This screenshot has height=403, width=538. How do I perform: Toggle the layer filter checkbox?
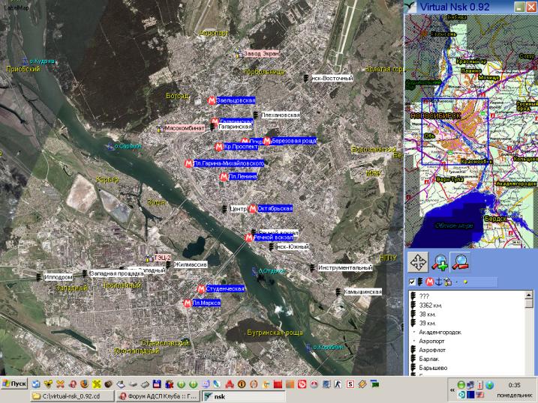coord(411,282)
